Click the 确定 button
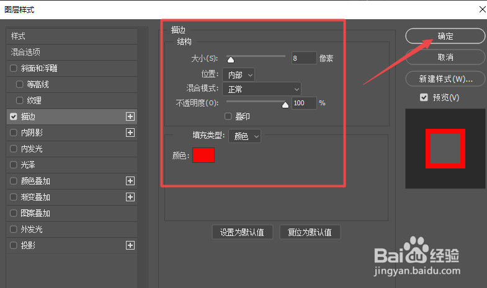The width and height of the screenshot is (487, 288). (445, 37)
